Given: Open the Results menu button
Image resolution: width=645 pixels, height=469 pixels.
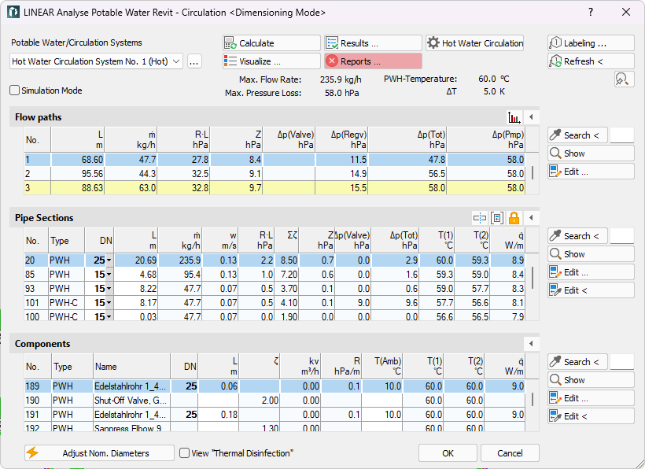Looking at the screenshot, I should point(373,43).
